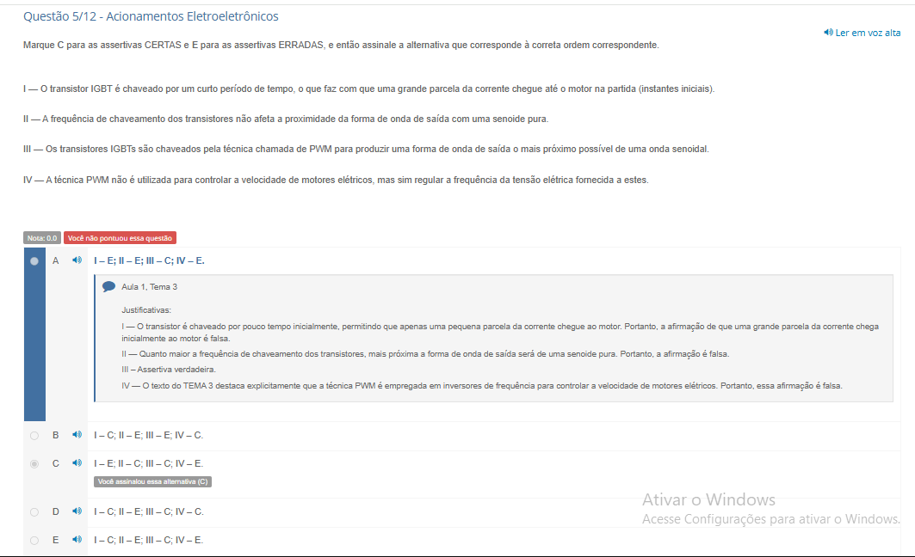Choose the answer text 'I – C; II – E; III – E; IV – C.'

coord(149,435)
